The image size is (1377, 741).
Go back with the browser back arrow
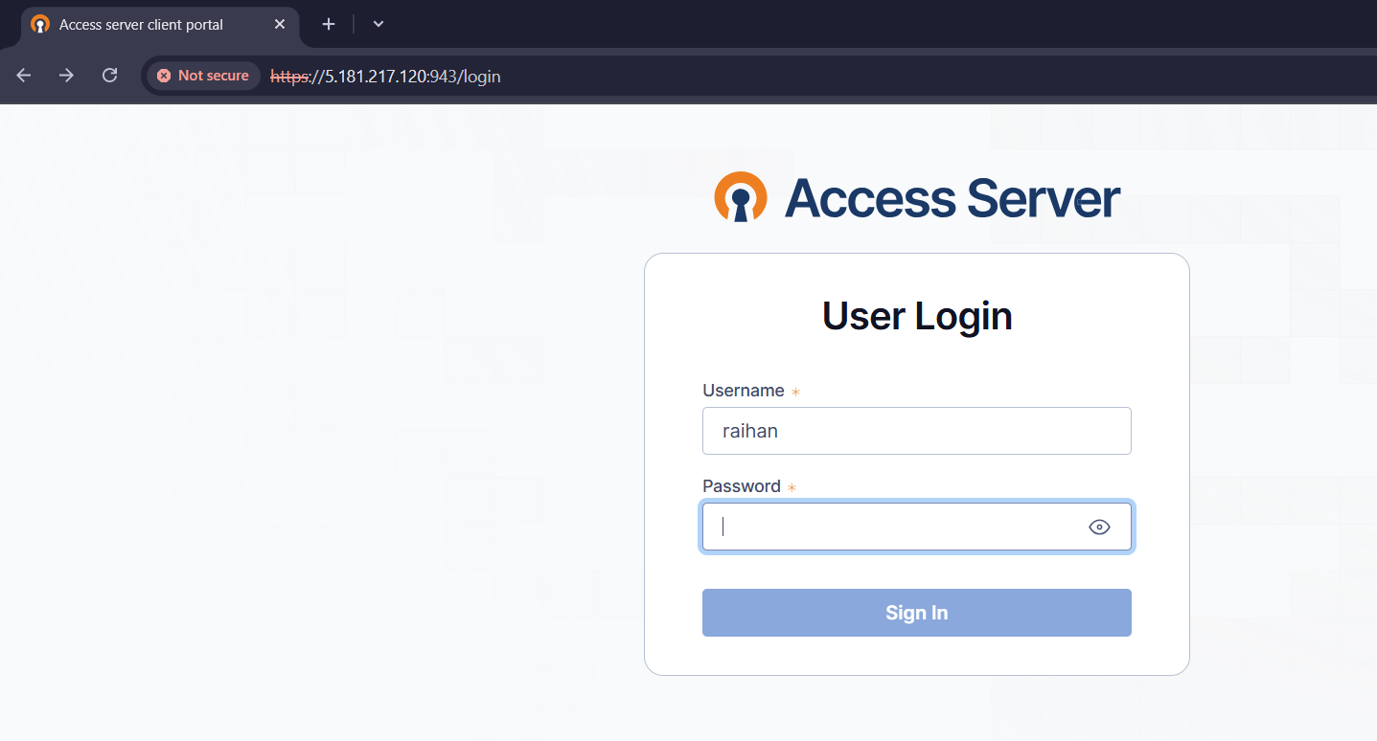[x=24, y=76]
